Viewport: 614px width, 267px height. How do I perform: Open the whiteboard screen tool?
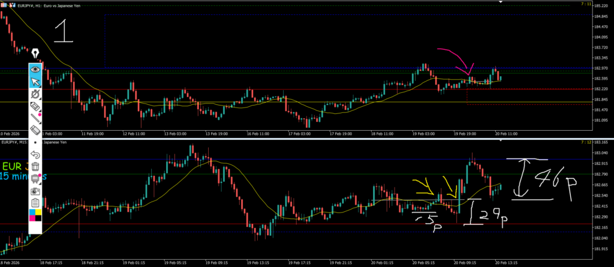(x=35, y=178)
